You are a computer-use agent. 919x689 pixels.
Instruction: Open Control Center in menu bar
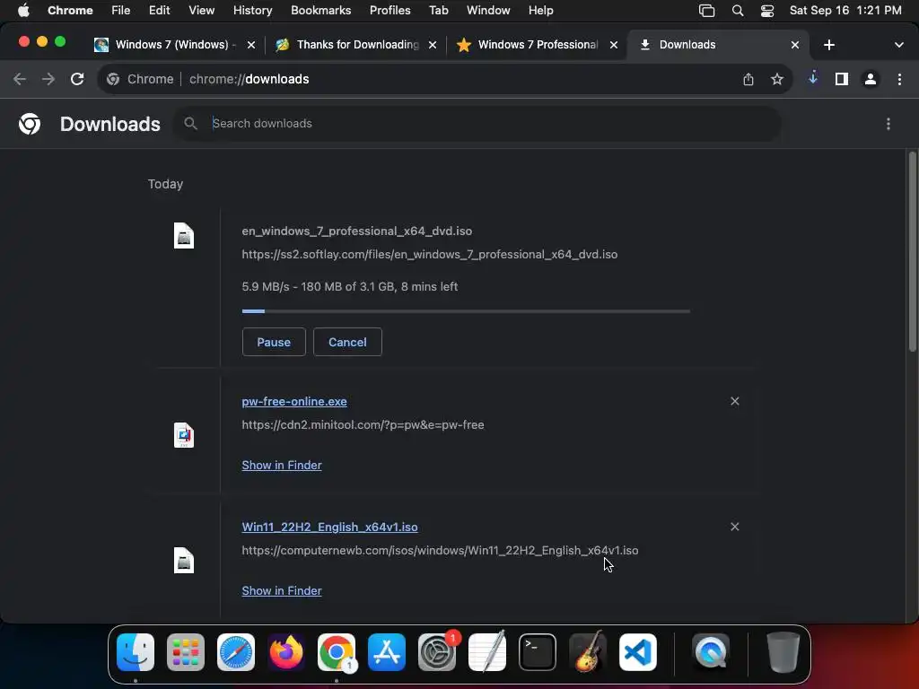767,11
